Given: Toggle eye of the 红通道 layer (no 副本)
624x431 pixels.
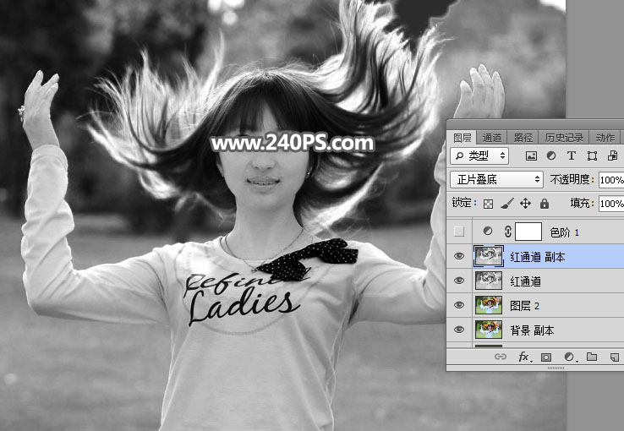Looking at the screenshot, I should [459, 281].
